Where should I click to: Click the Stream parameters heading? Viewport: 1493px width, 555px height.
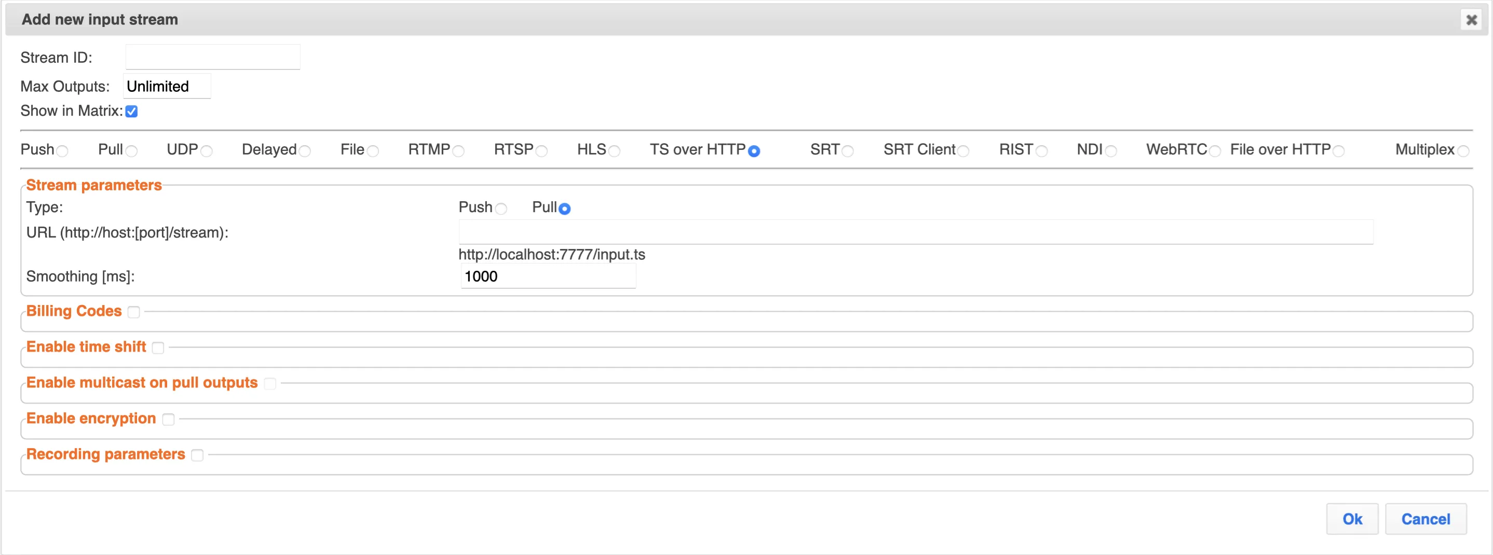tap(94, 185)
